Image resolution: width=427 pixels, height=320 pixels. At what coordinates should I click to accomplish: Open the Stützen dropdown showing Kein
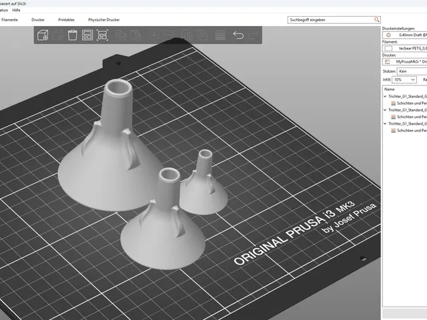412,71
